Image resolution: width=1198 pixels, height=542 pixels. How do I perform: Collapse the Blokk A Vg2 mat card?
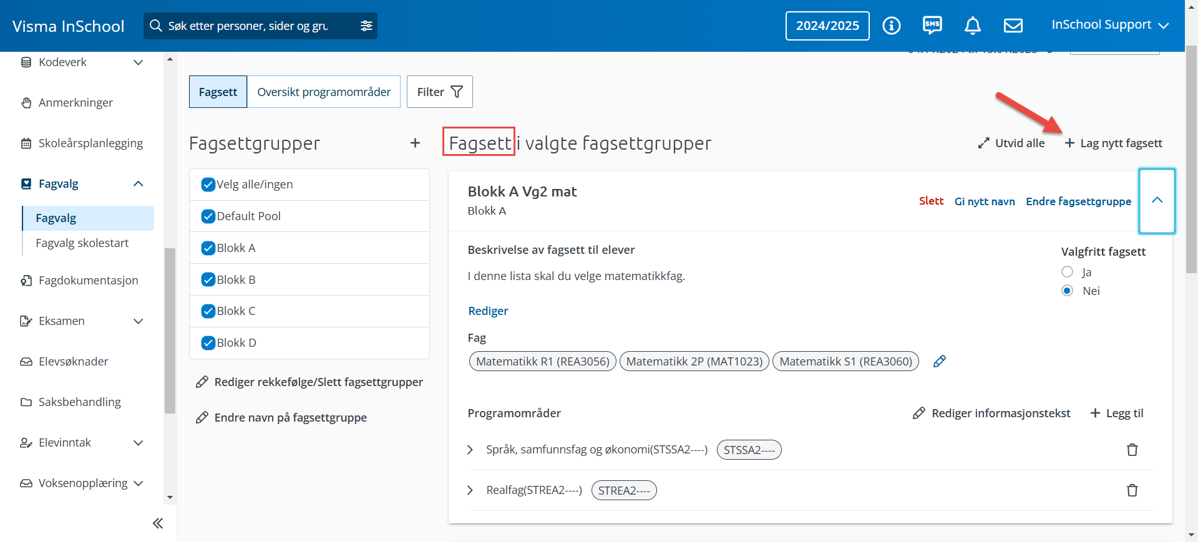click(x=1157, y=201)
